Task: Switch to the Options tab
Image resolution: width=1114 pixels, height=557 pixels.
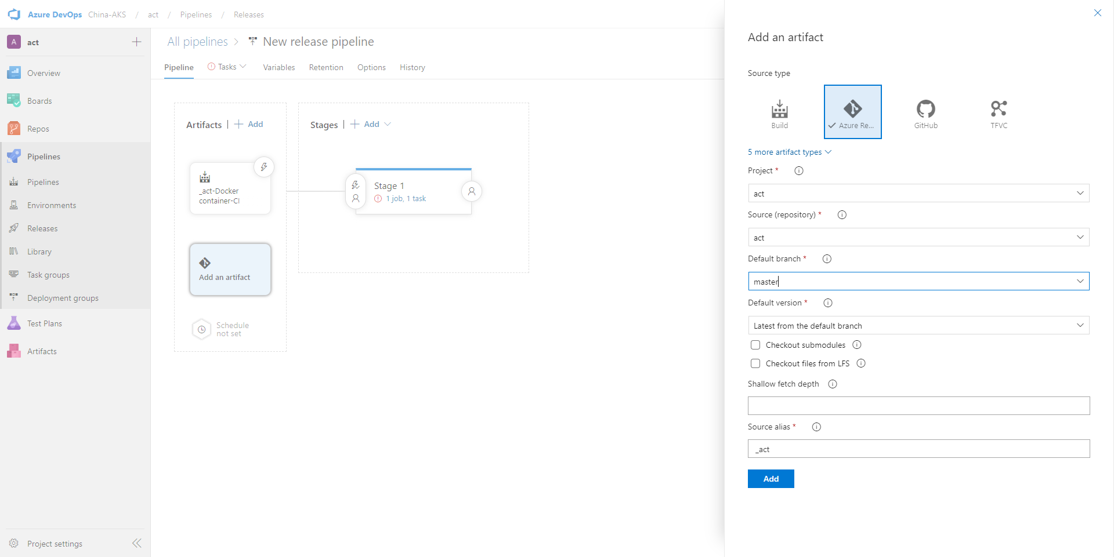Action: (371, 67)
